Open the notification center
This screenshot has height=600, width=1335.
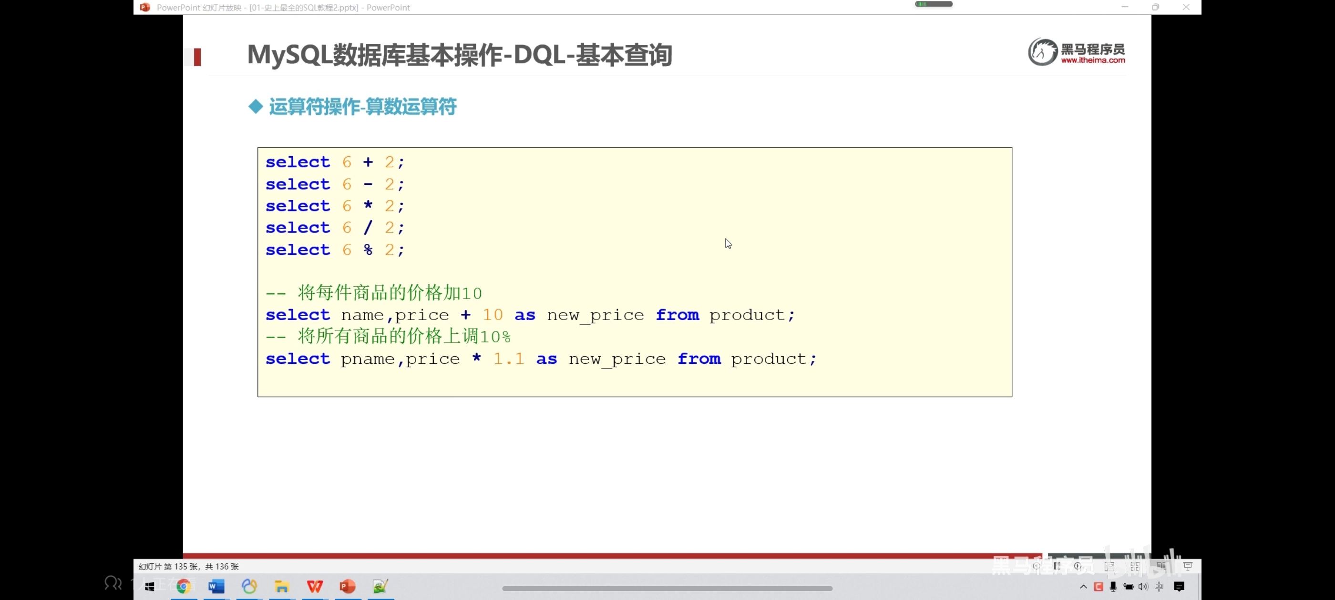1179,587
